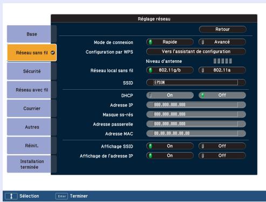
Task: Set Affichage de l'adresse IP On
Action: point(170,156)
